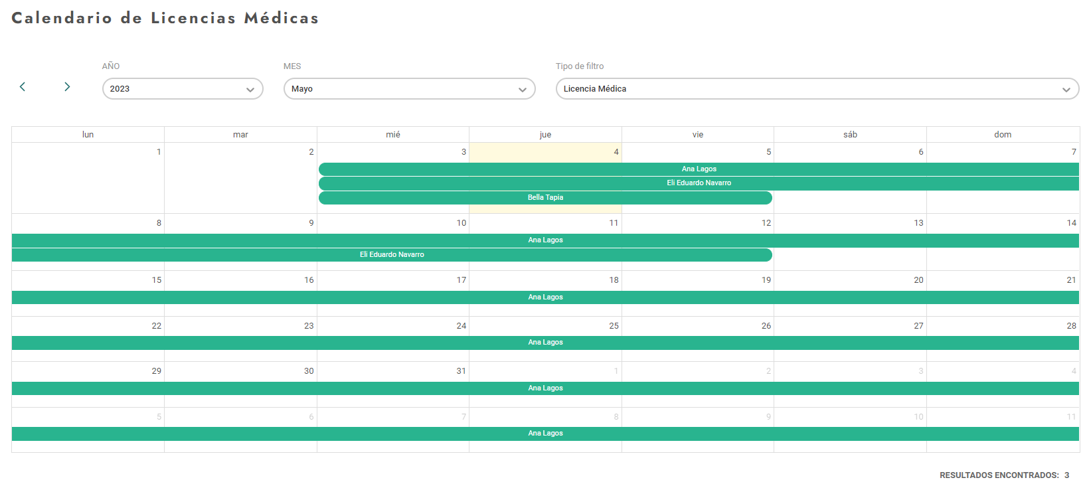Screen dimensions: 1089x490
Task: Open Bella Tapia's medical leave event
Action: pos(545,198)
